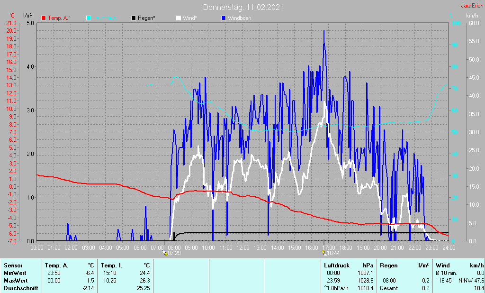Click the Temp. I. column header

click(x=111, y=266)
